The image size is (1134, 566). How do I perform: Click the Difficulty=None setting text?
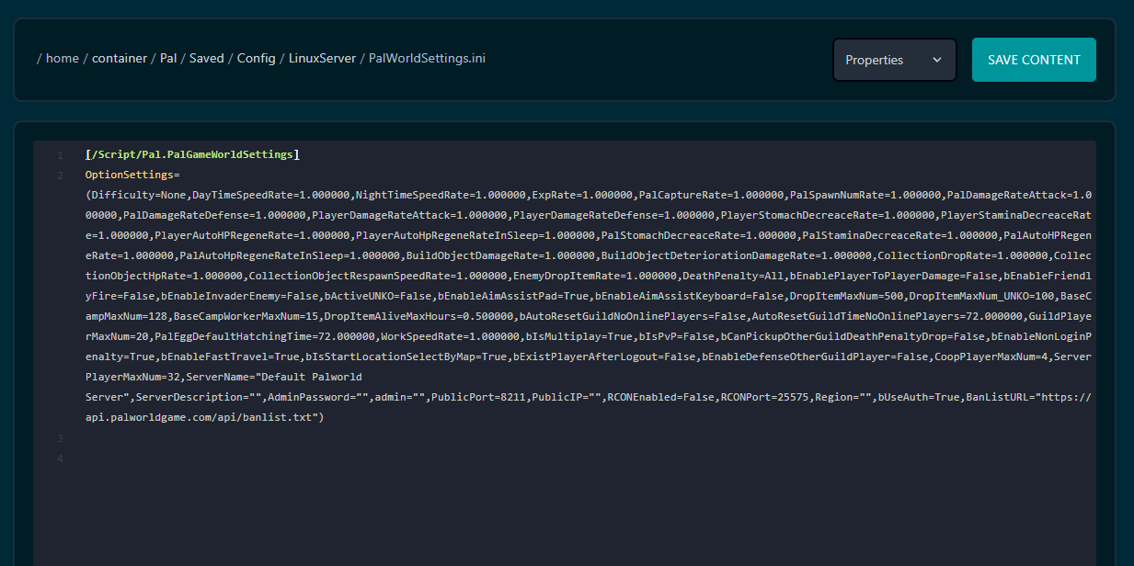tap(139, 195)
